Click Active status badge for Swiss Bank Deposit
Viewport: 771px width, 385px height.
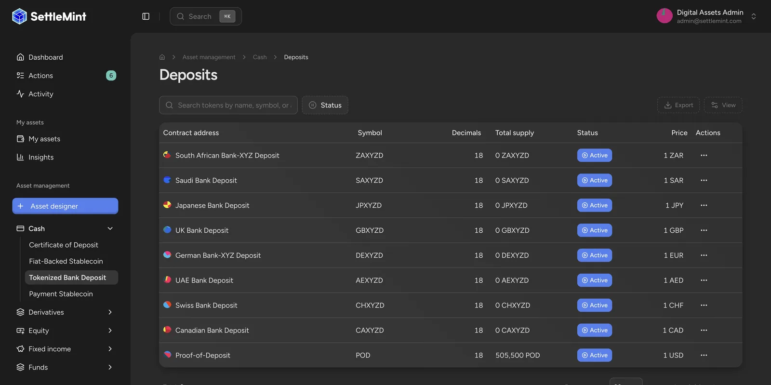[x=595, y=305]
